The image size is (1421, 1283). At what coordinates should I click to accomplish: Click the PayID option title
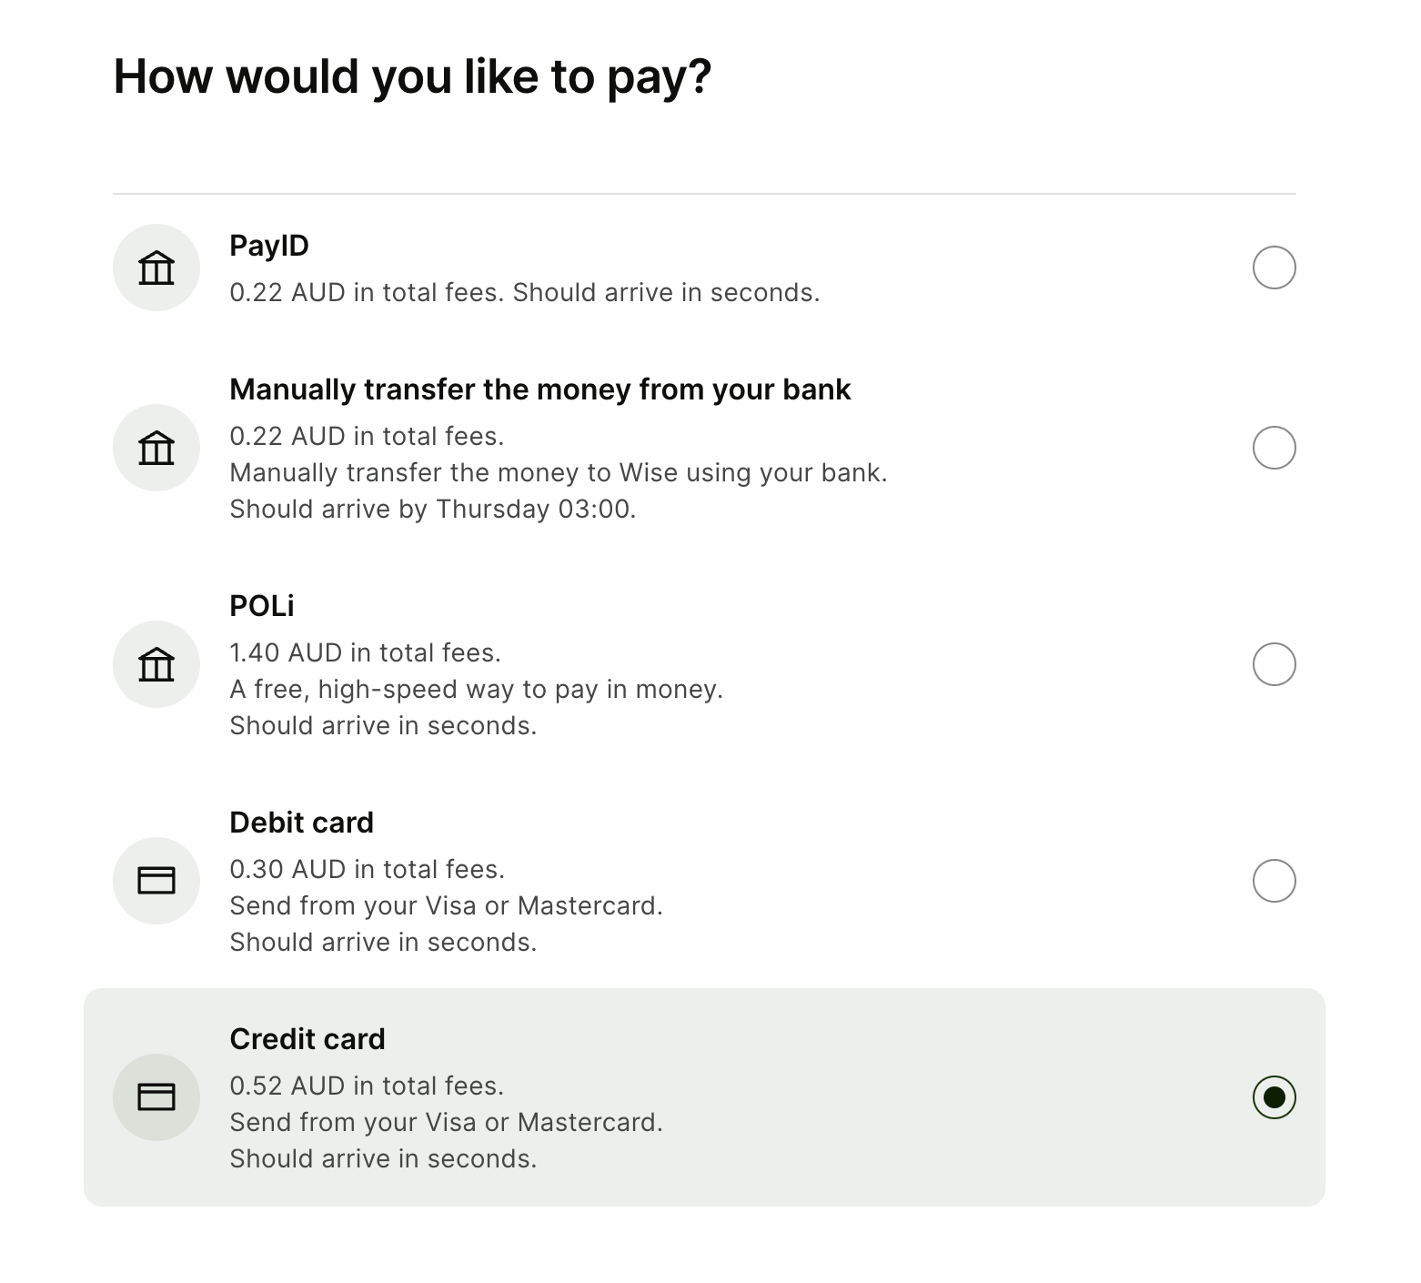coord(269,246)
